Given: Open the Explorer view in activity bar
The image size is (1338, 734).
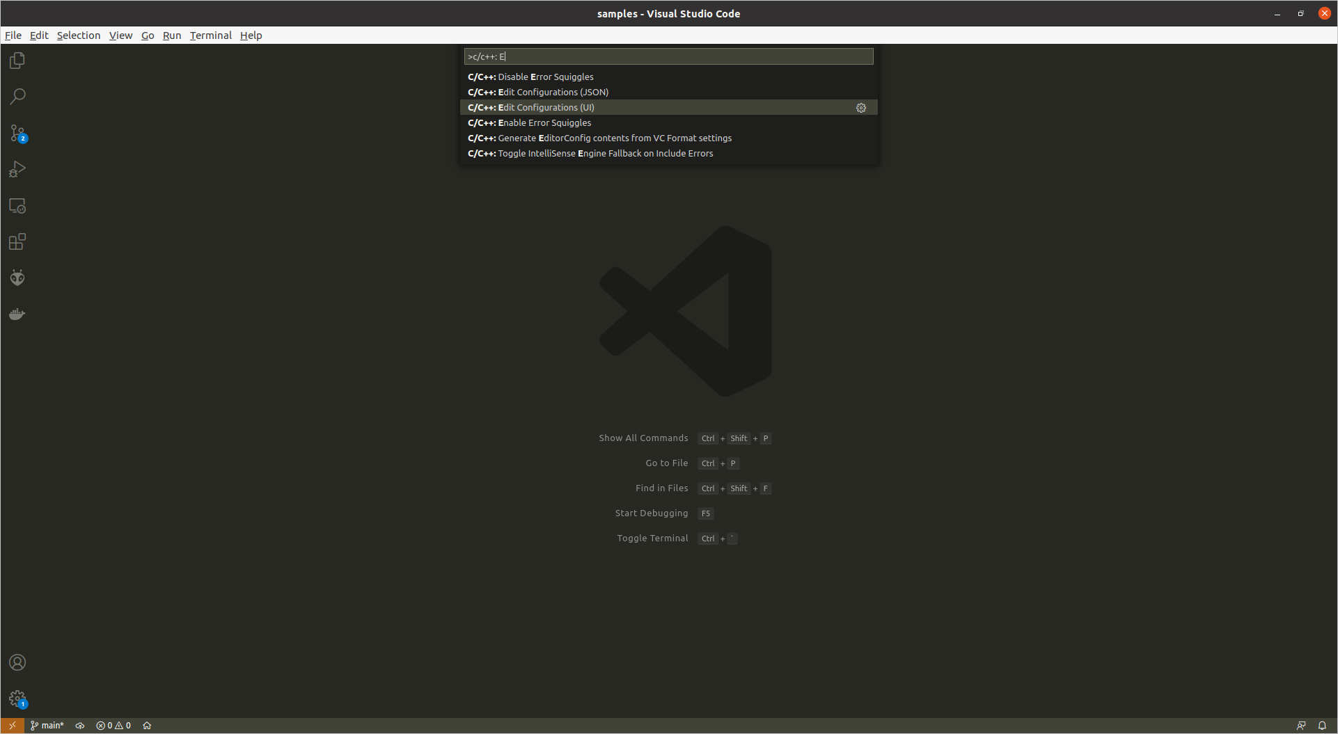Looking at the screenshot, I should tap(17, 61).
